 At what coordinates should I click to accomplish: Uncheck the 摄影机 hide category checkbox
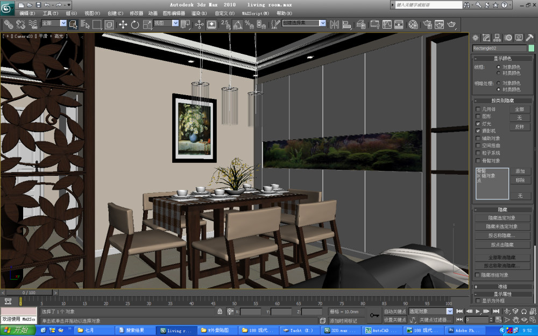[x=478, y=131]
